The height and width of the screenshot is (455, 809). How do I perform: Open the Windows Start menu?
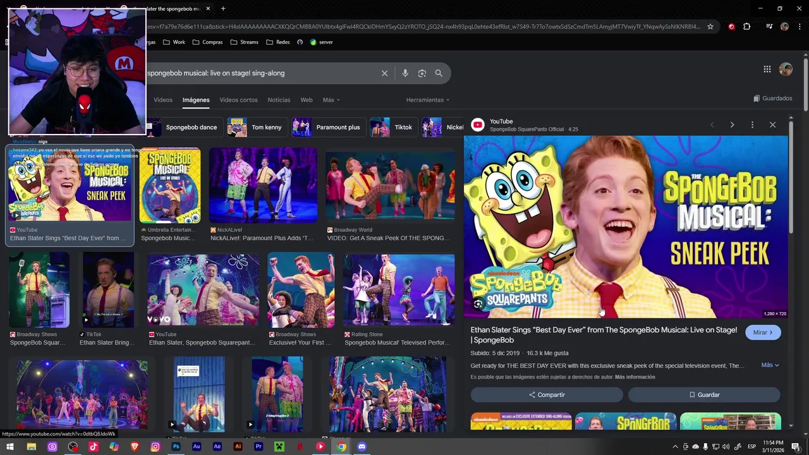pyautogui.click(x=10, y=447)
